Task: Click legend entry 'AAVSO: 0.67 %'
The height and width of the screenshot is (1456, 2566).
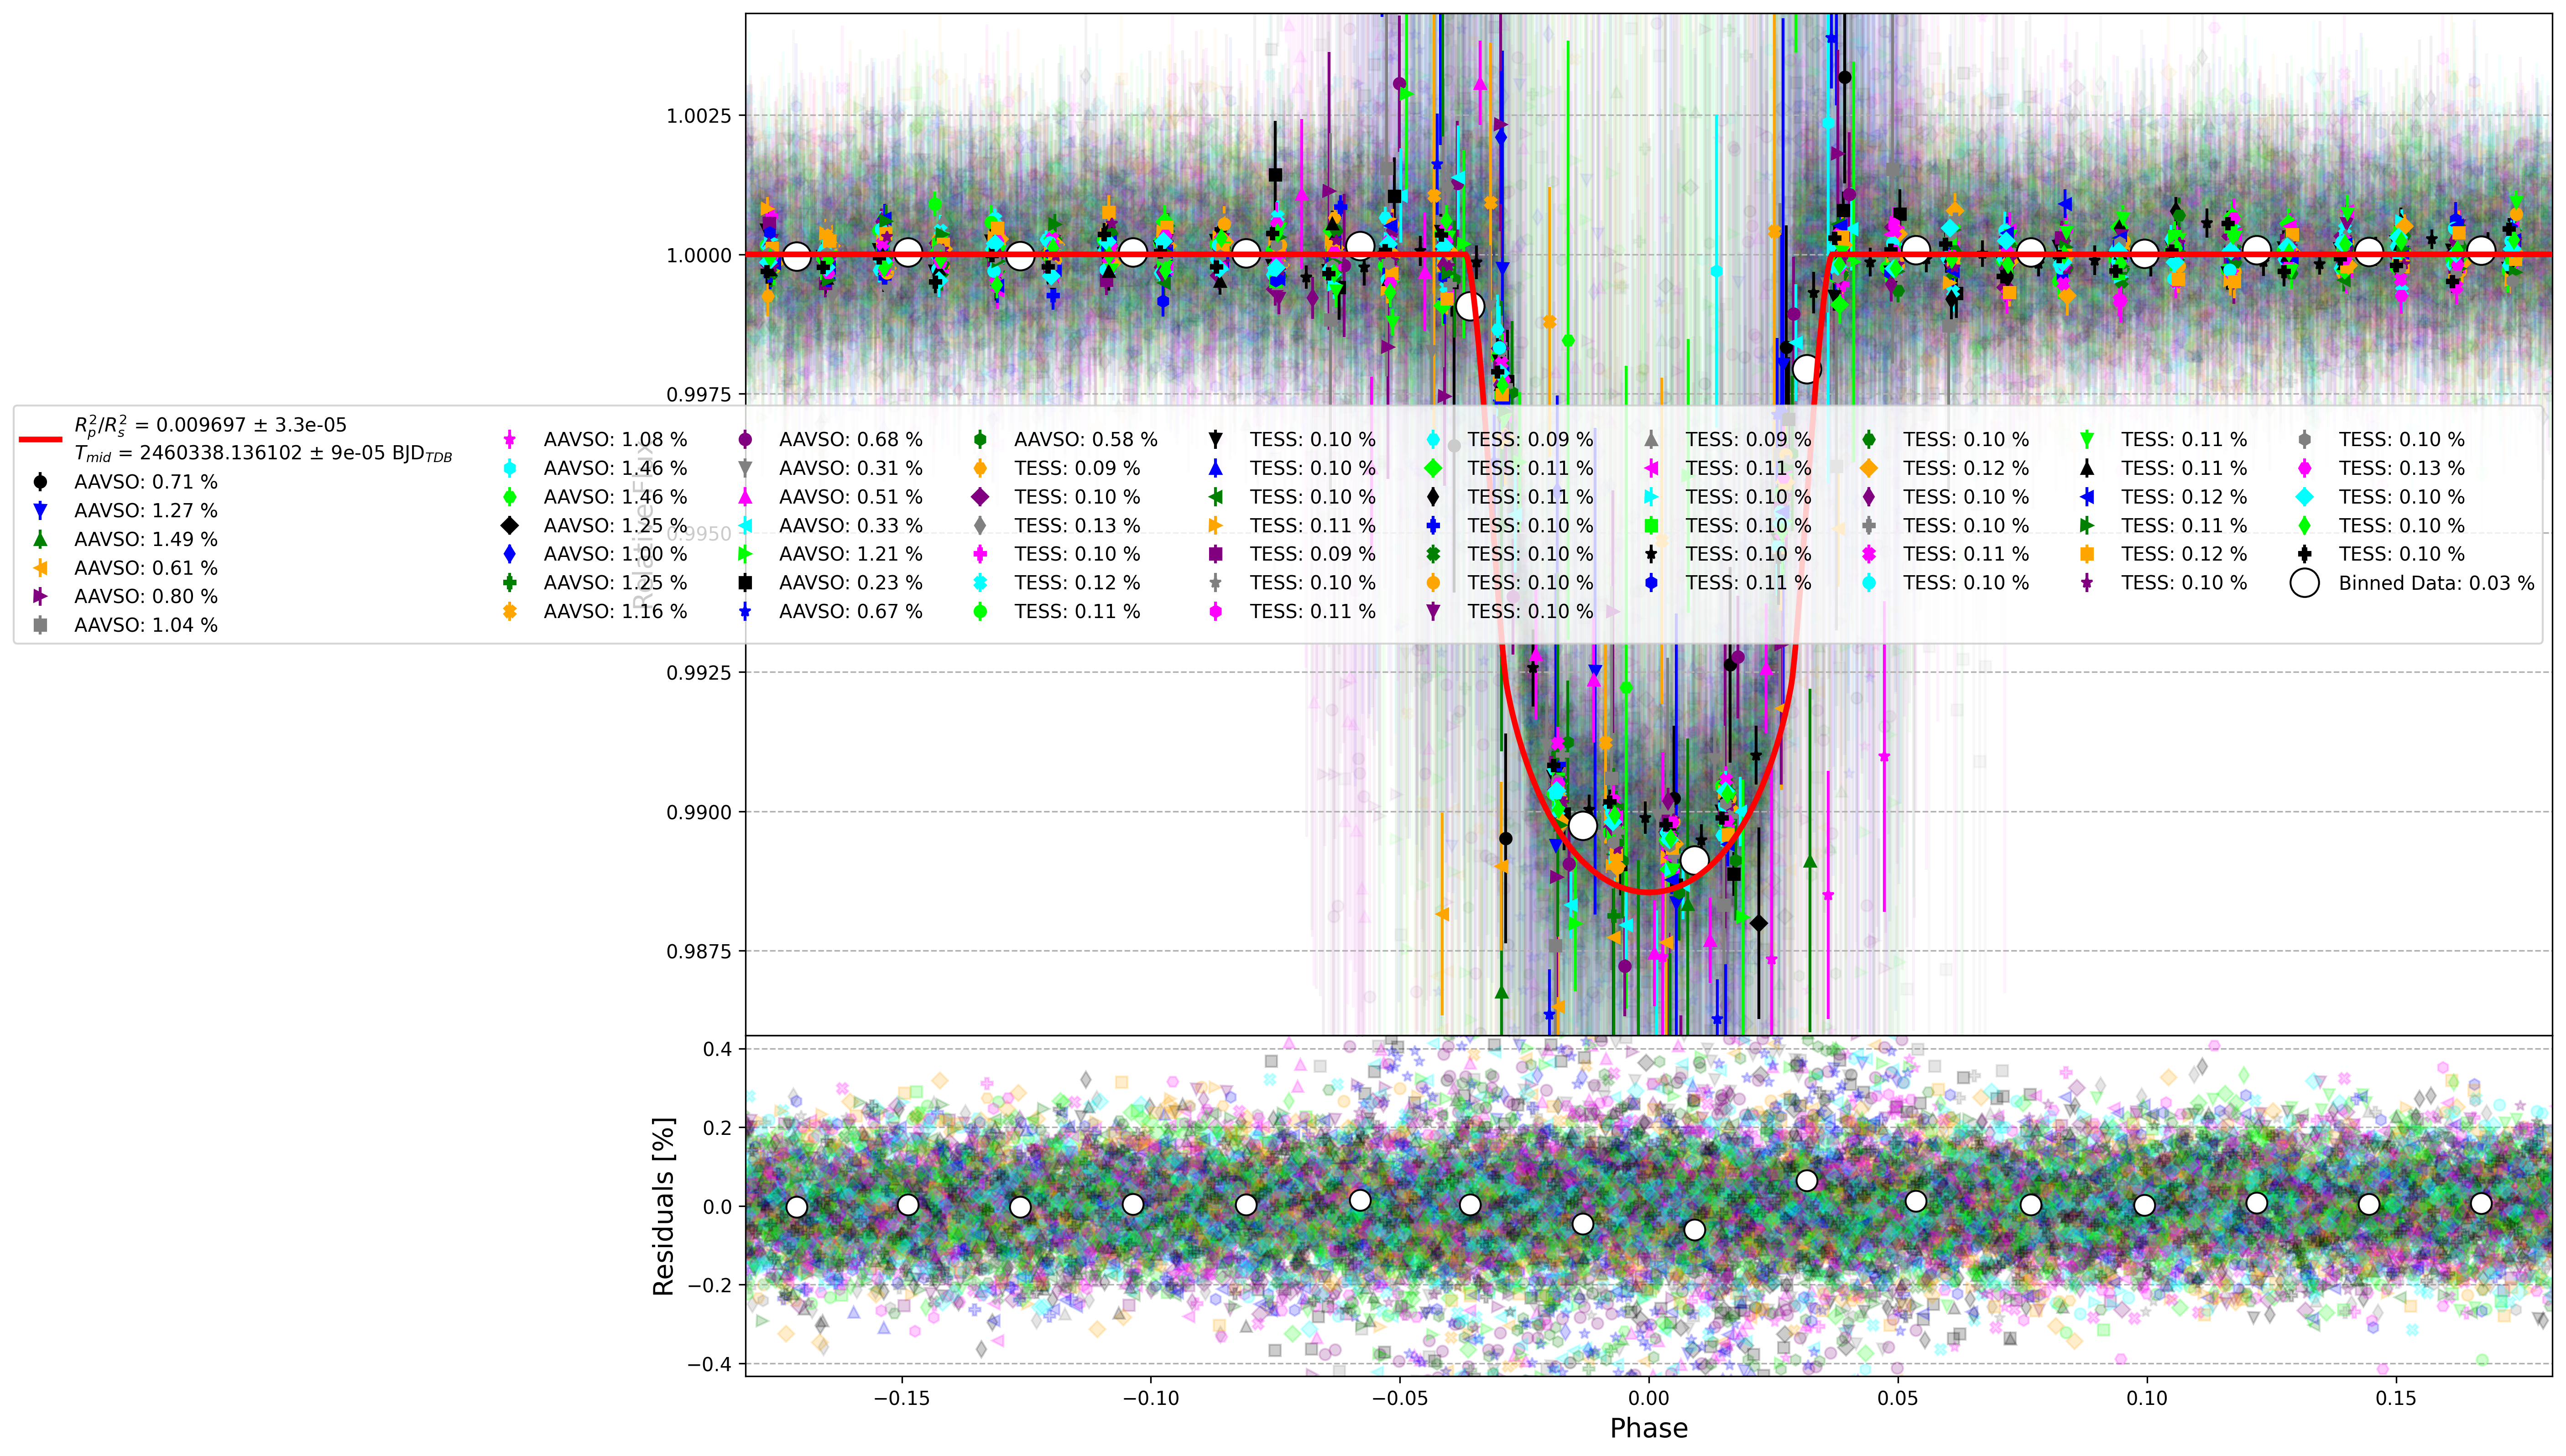Action: tap(850, 611)
